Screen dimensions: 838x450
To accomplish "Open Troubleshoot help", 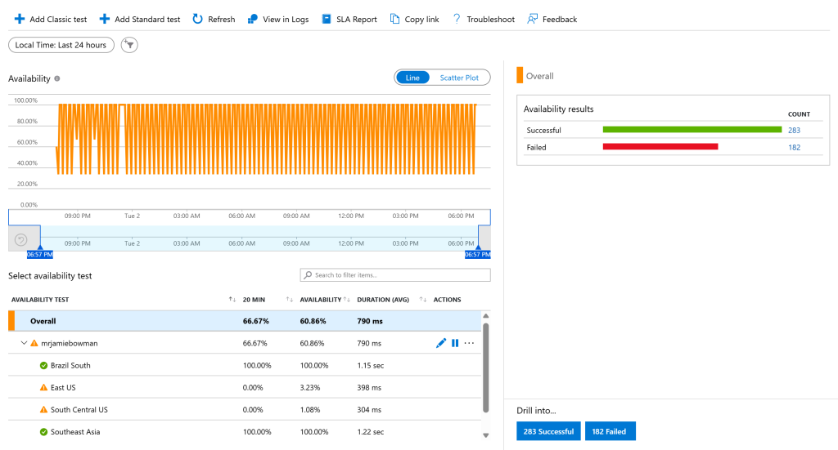I will tap(484, 20).
